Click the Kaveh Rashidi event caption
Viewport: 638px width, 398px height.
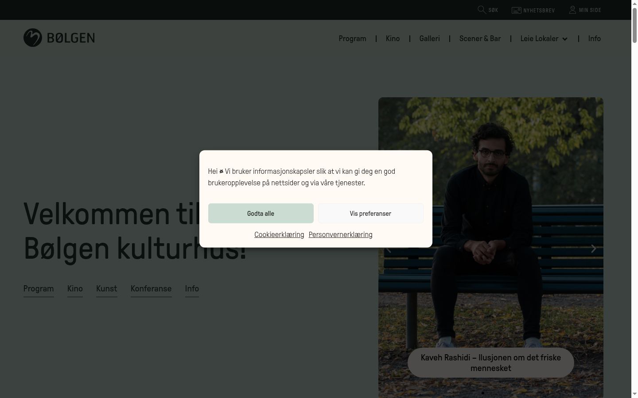click(x=490, y=363)
